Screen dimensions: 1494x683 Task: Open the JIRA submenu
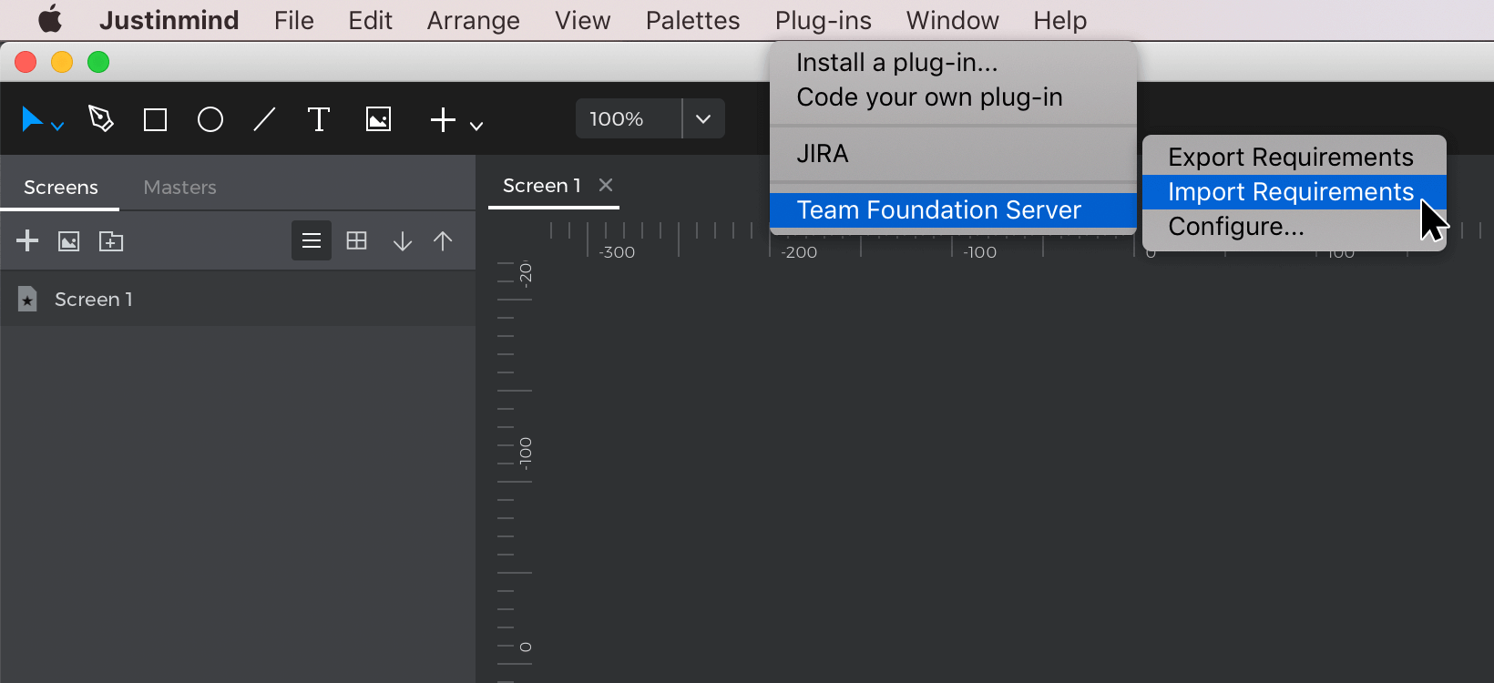tap(953, 153)
